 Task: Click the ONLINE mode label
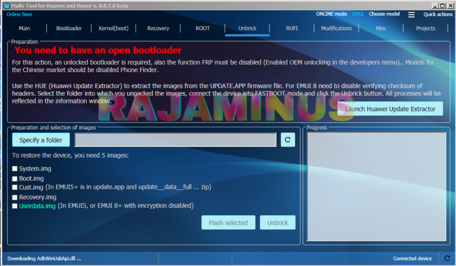tap(331, 14)
